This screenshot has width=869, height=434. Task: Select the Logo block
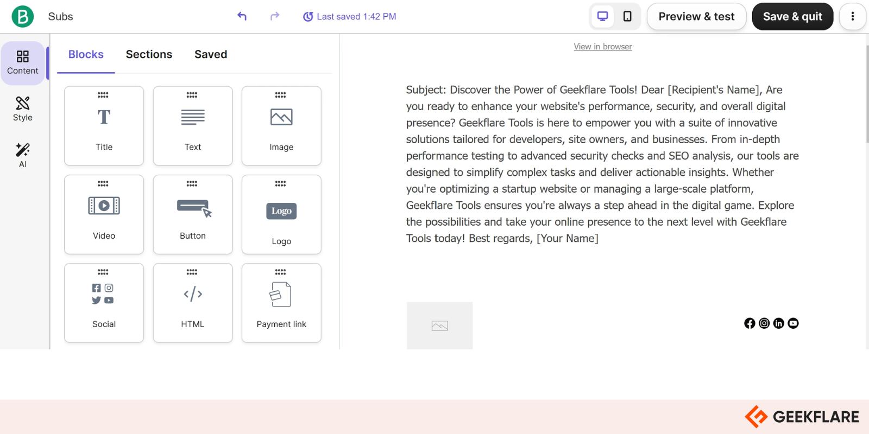[281, 214]
